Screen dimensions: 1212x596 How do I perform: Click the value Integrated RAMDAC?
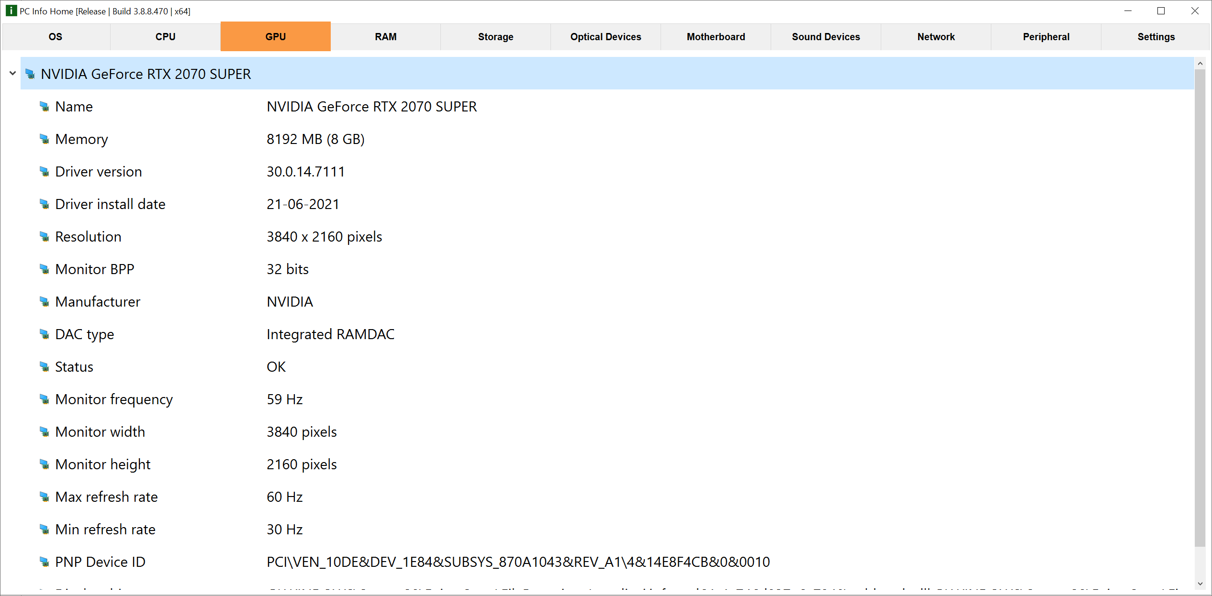331,334
